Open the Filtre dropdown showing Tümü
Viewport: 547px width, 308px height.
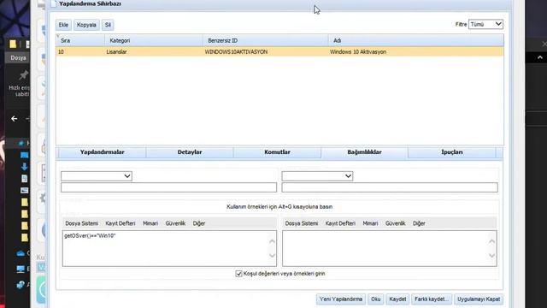point(485,24)
